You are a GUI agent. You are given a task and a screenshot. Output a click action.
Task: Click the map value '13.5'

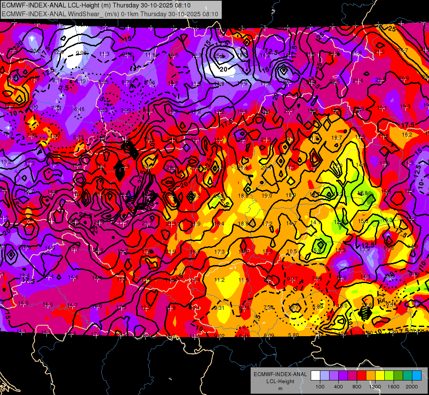pos(268,251)
